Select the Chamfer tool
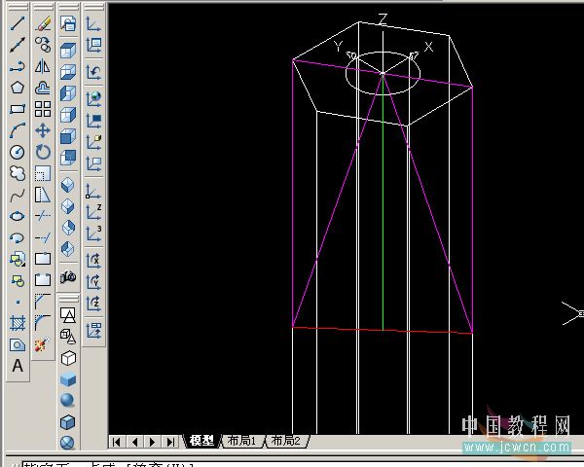584x467 pixels. click(x=43, y=302)
